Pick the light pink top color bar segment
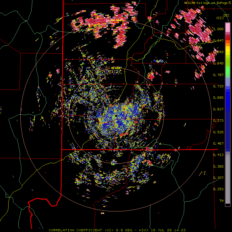 point(228,27)
